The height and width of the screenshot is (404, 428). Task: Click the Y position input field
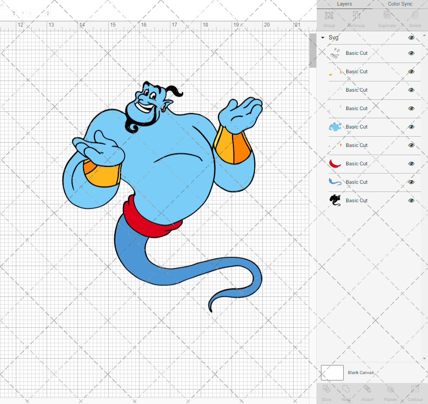point(36,13)
